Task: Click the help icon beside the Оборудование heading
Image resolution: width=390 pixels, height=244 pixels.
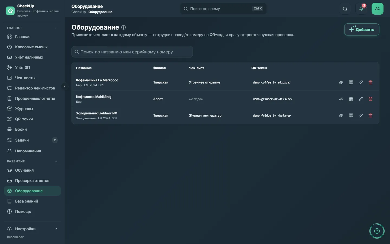Action: pos(123,27)
